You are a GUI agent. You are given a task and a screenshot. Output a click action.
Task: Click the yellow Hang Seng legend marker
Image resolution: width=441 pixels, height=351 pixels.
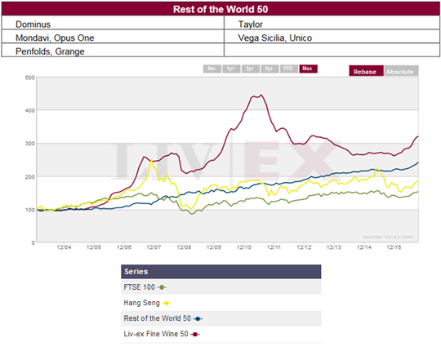pos(167,303)
